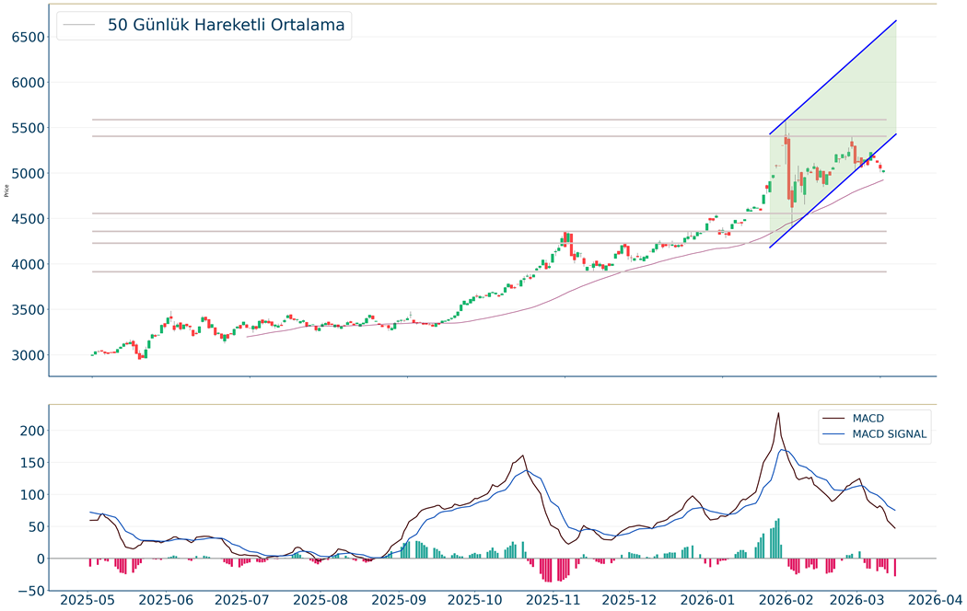967x611 pixels.
Task: Click the 200 tick label on the MACD axis
Action: [31, 431]
